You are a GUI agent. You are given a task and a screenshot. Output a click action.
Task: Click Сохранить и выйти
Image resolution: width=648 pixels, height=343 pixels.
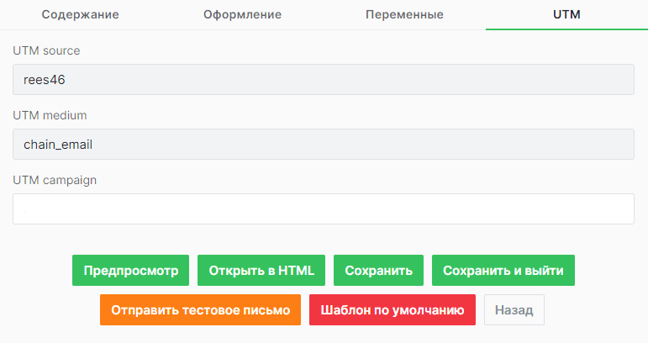pos(503,270)
